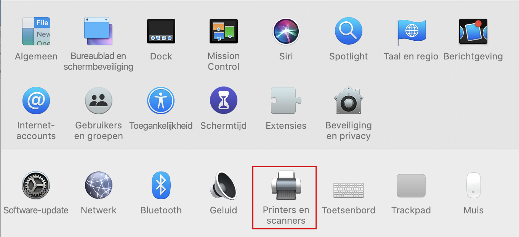Open Netwerk globe preferences
The width and height of the screenshot is (519, 237).
tap(99, 185)
